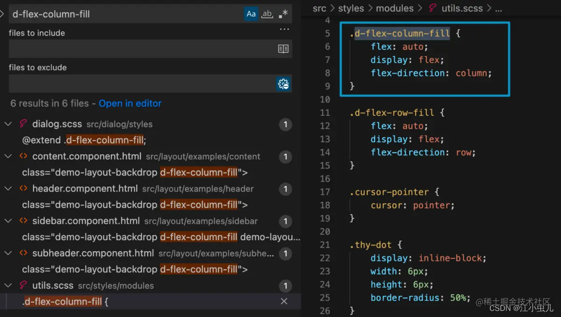Collapse dialog.scss search result group
Image resolution: width=561 pixels, height=317 pixels.
click(8, 124)
